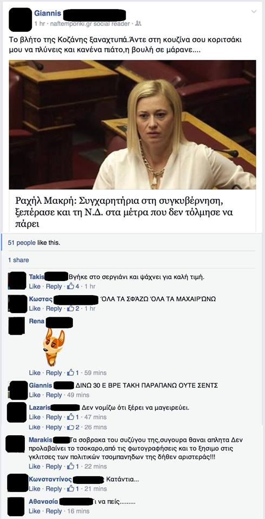Click the thumbs-up icon on Κωνσταντίνος's comment
This screenshot has width=265, height=519.
(x=70, y=489)
